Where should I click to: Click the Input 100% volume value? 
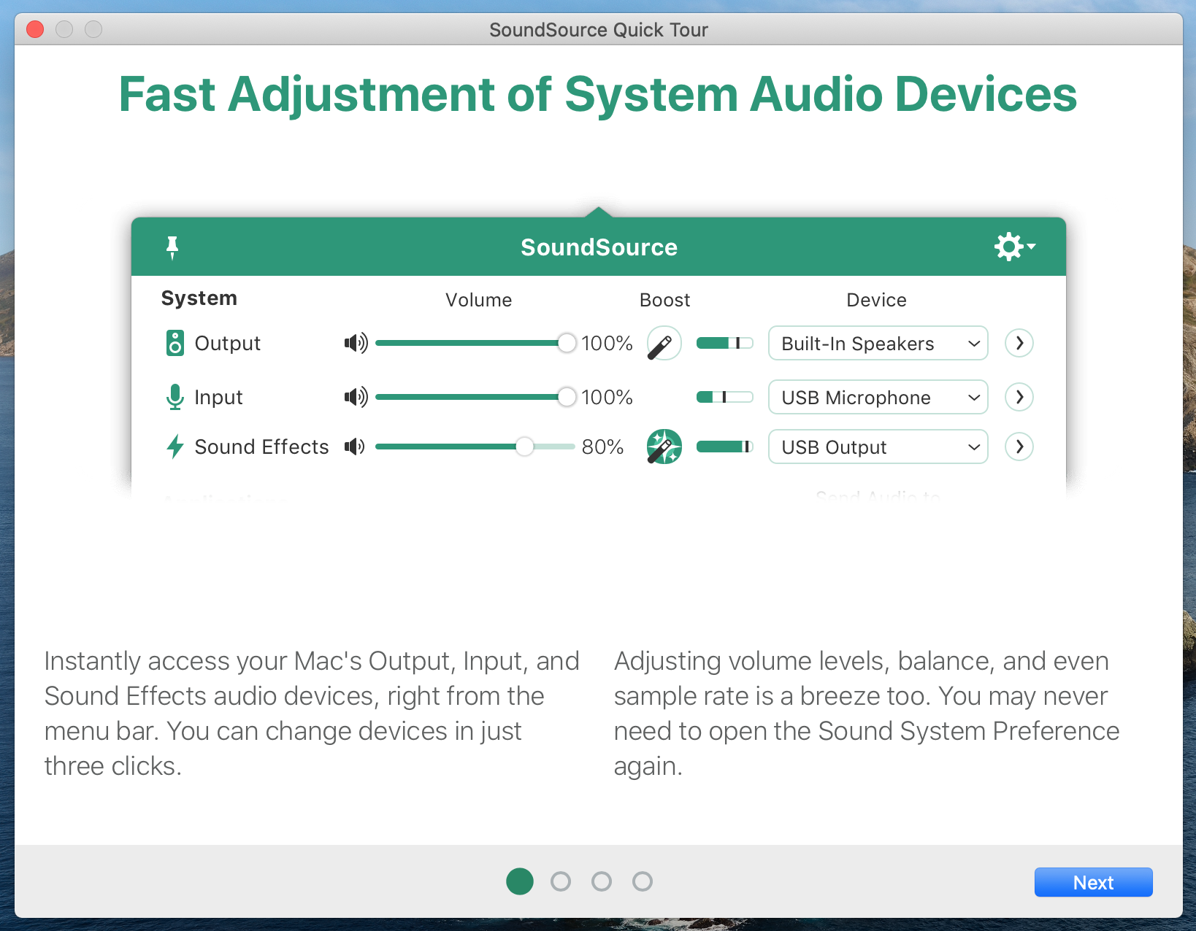point(607,397)
